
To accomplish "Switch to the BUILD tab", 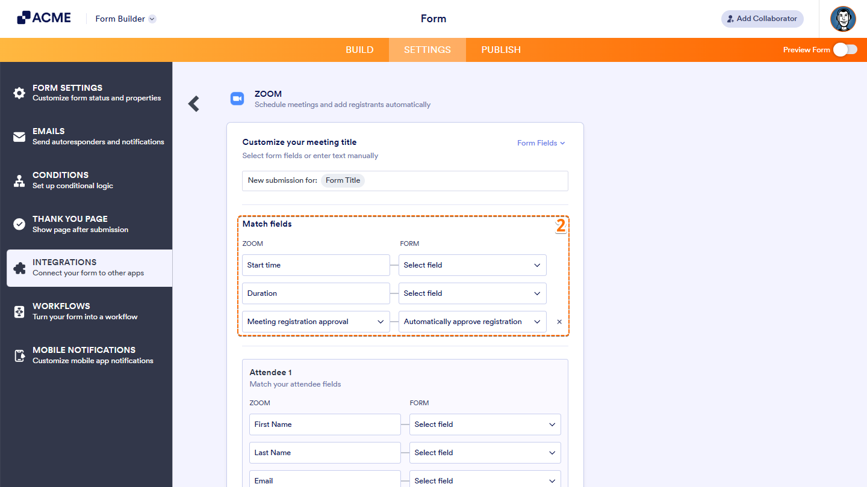I will pyautogui.click(x=359, y=50).
